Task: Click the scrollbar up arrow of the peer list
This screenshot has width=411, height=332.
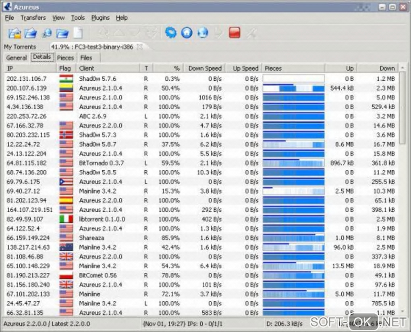Action: pyautogui.click(x=403, y=68)
